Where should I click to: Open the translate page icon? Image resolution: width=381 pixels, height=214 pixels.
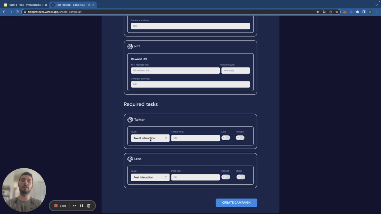pos(324,12)
